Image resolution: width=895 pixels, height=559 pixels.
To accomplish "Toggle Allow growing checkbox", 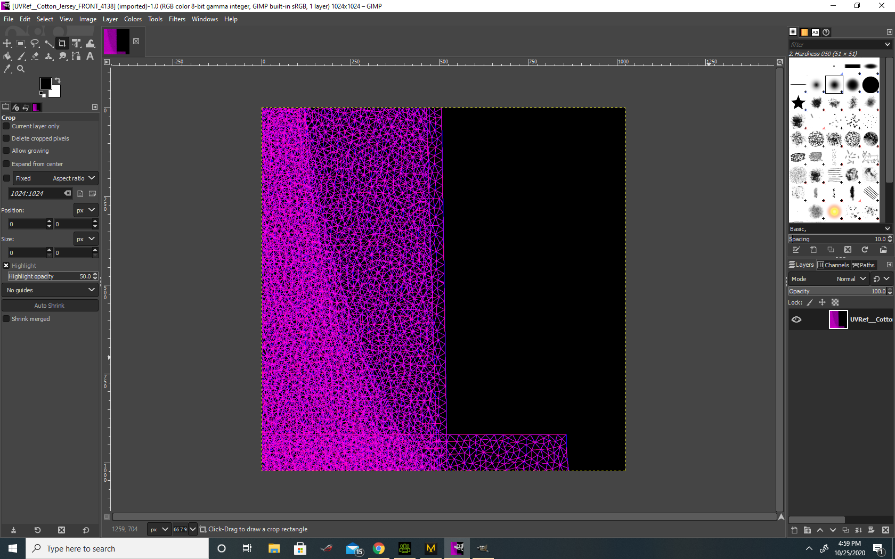I will pyautogui.click(x=6, y=151).
